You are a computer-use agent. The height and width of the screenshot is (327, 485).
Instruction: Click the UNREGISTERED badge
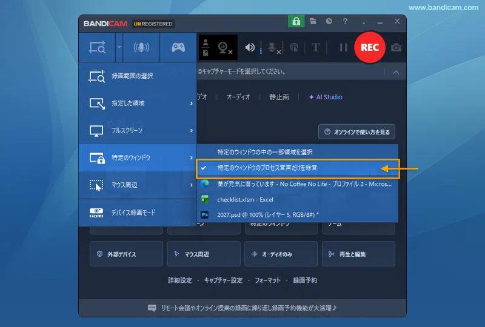[x=153, y=24]
